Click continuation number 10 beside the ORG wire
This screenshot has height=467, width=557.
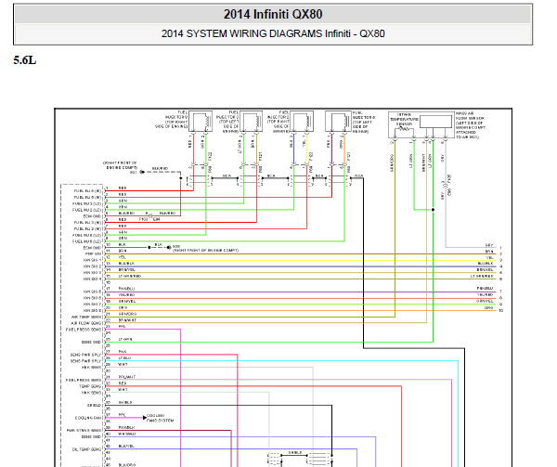tap(501, 311)
